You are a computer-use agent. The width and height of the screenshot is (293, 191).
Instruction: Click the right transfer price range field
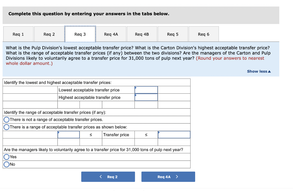tap(174, 134)
